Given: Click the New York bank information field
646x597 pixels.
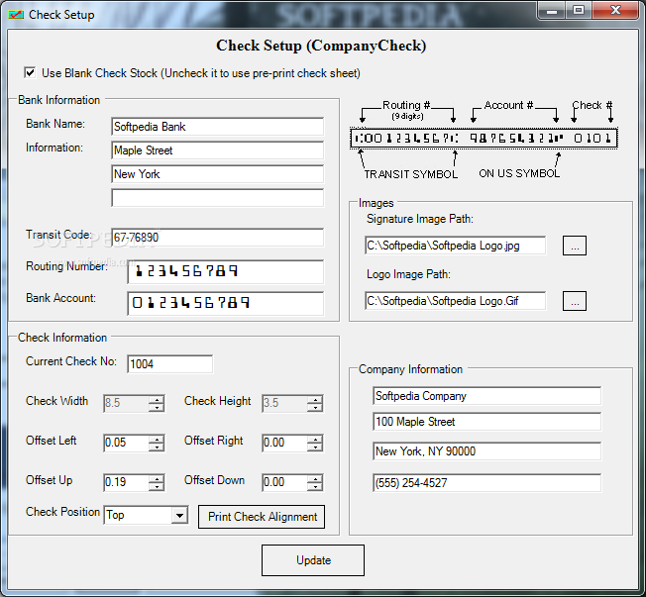Looking at the screenshot, I should coord(218,174).
